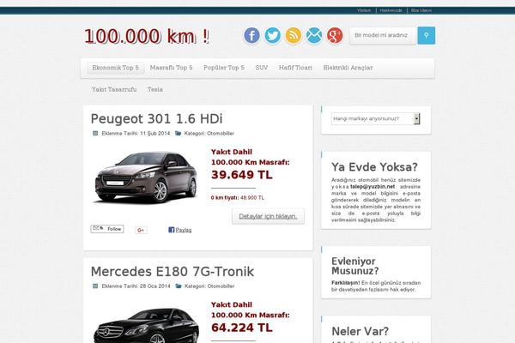
Task: Click the calendar icon on Peugeot post
Action: click(x=95, y=133)
